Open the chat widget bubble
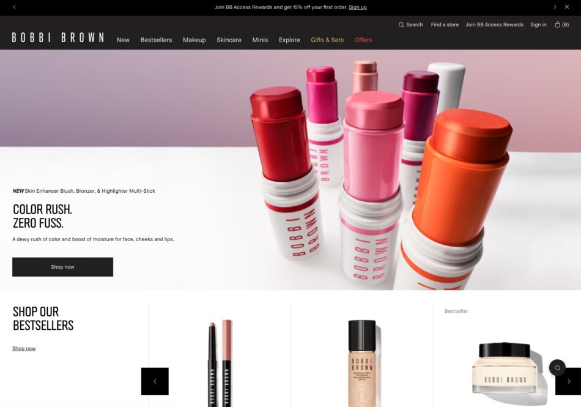Image resolution: width=581 pixels, height=407 pixels. [x=557, y=367]
